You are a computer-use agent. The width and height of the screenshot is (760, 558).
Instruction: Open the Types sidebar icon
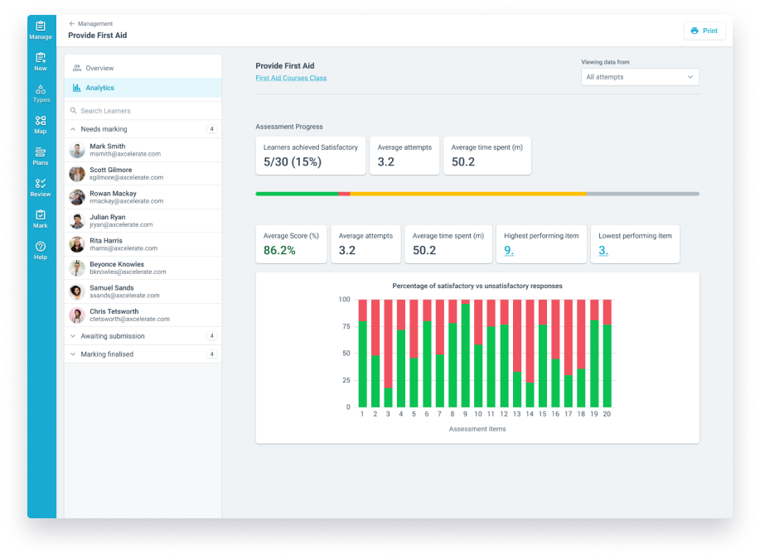coord(41,94)
